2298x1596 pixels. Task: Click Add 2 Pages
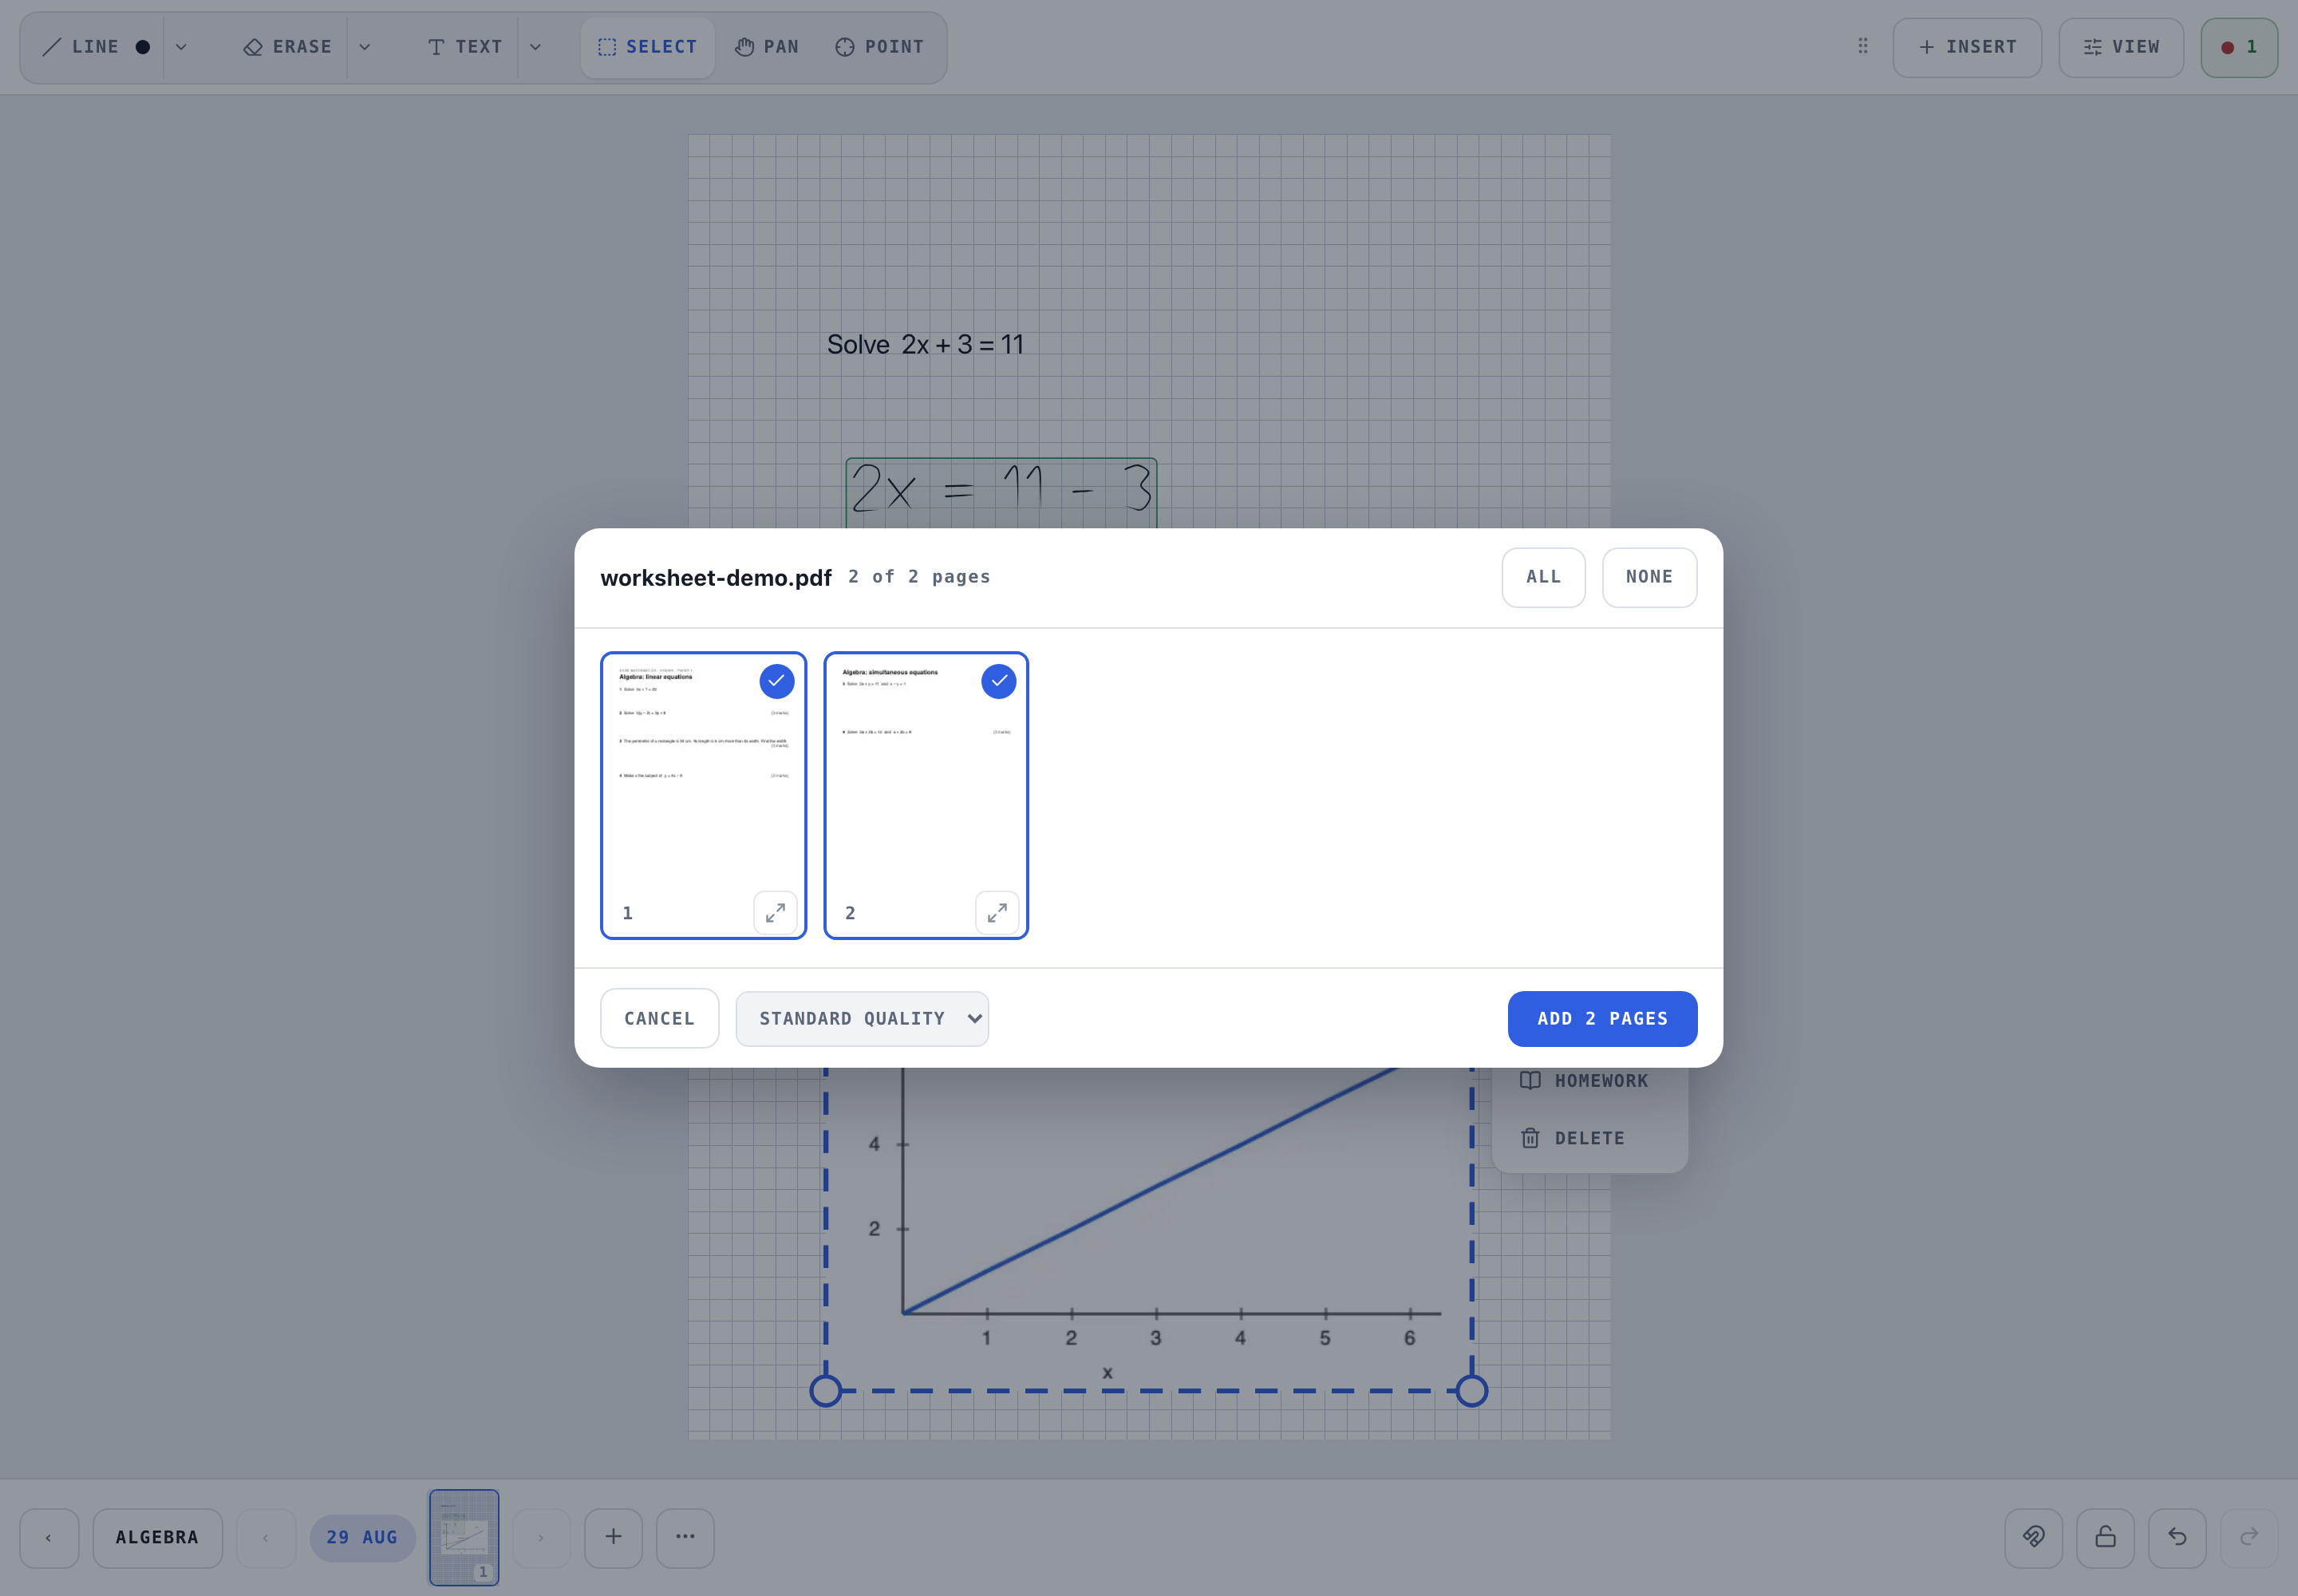tap(1602, 1018)
